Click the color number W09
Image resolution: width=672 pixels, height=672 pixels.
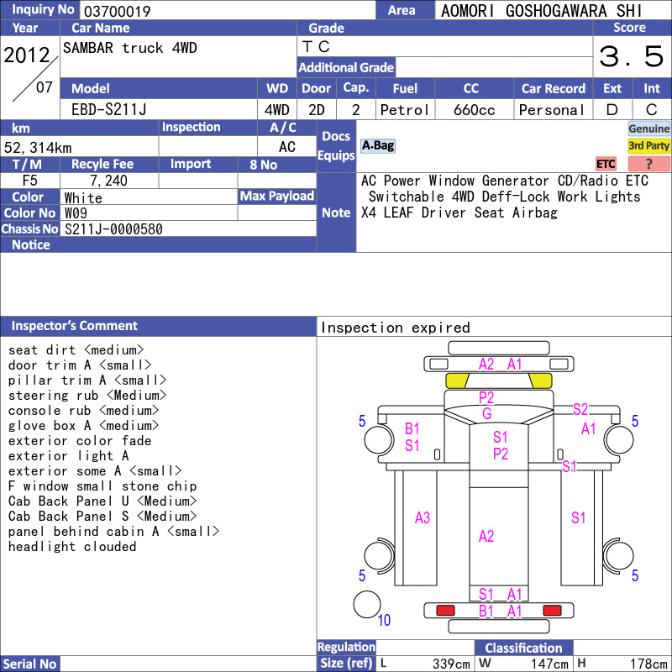[76, 213]
